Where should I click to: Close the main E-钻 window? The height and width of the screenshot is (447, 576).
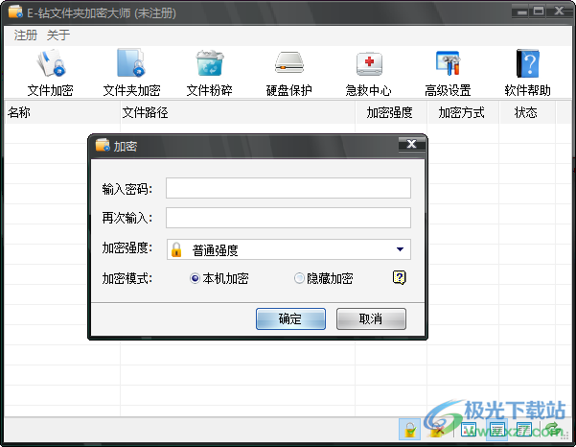pyautogui.click(x=559, y=12)
